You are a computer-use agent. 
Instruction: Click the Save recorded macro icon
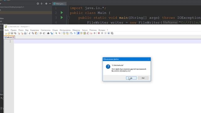pyautogui.click(x=112, y=33)
